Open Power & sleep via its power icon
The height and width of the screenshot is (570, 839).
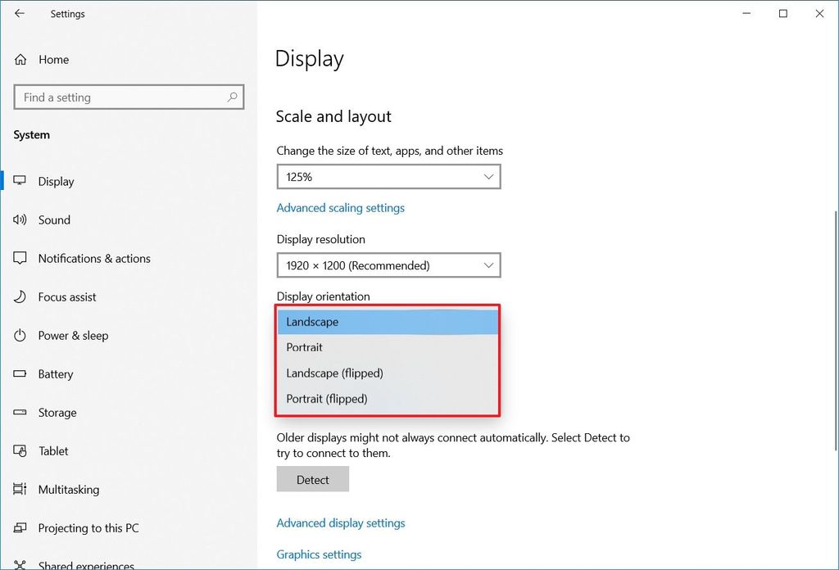pos(20,335)
